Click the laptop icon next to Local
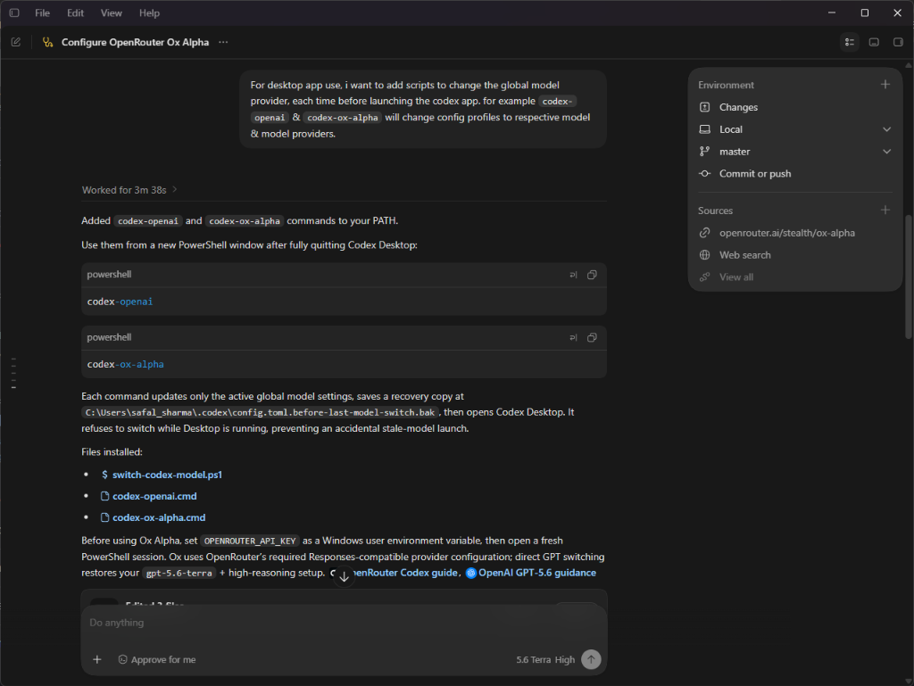The width and height of the screenshot is (914, 686). (x=704, y=129)
